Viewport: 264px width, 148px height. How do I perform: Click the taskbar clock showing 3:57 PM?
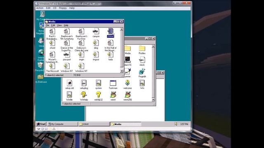184,124
